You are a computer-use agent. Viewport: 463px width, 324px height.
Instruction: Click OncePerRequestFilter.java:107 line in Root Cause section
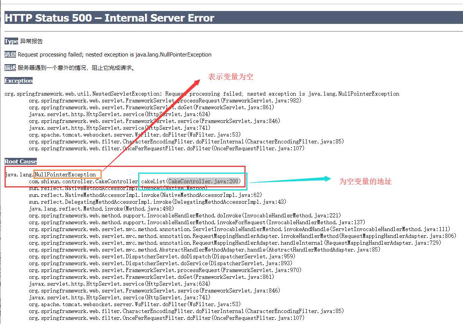click(x=167, y=318)
